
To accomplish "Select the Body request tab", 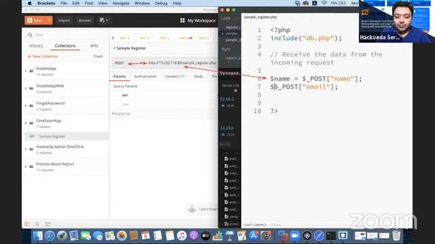I will (198, 77).
